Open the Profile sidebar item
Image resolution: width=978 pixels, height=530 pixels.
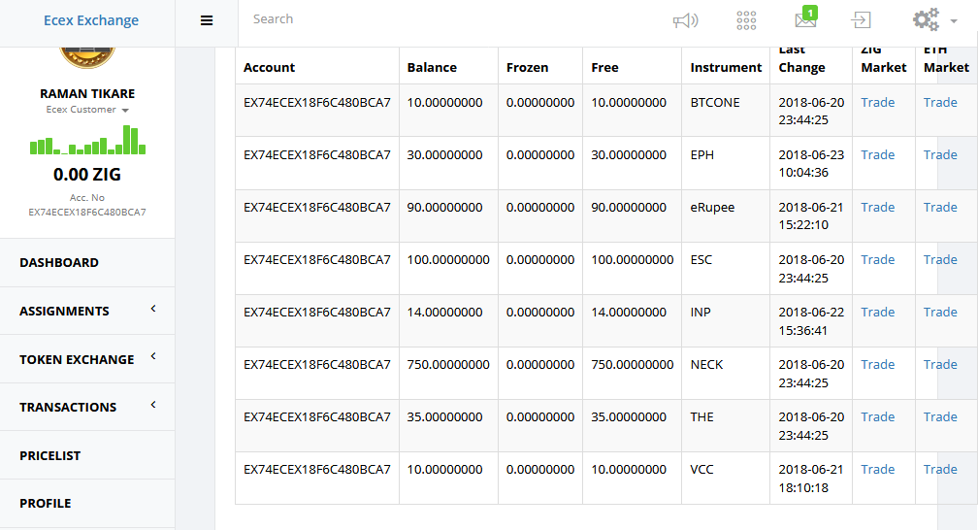coord(87,503)
